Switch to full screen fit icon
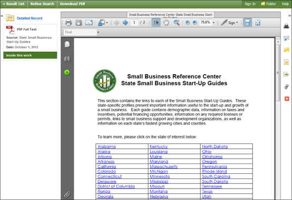The width and height of the screenshot is (292, 200). coord(258,22)
